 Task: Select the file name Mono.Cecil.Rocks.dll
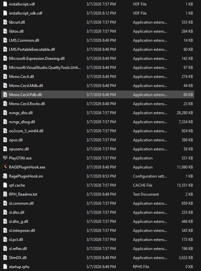click(x=27, y=104)
